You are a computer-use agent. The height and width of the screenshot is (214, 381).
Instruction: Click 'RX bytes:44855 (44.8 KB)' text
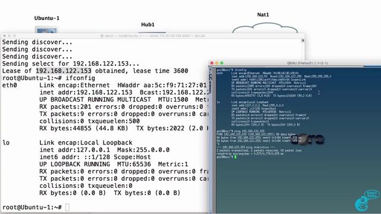84,128
